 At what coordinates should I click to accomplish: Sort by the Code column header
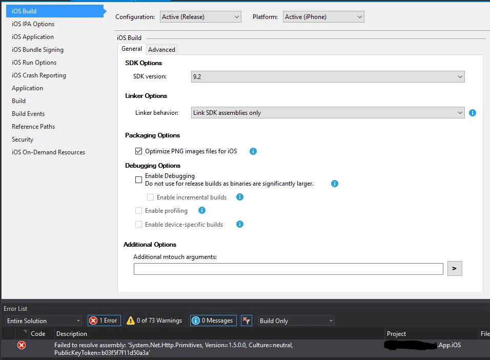pyautogui.click(x=38, y=334)
